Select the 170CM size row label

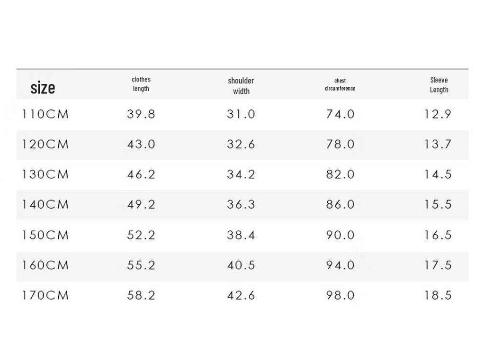(x=45, y=295)
